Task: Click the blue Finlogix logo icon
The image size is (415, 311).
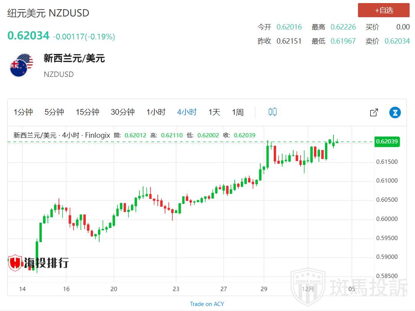Action: click(395, 112)
